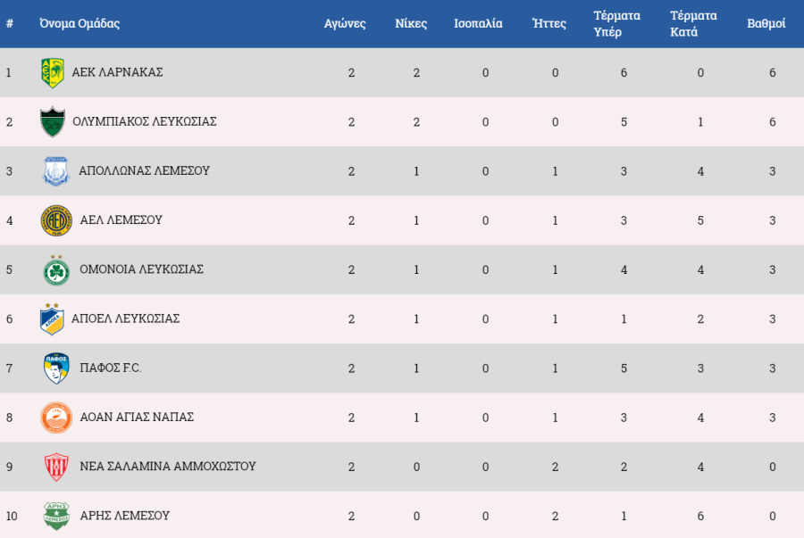Image resolution: width=804 pixels, height=538 pixels.
Task: Click the Ολυμπιακός Λευκωσίας team crest
Action: (53, 122)
